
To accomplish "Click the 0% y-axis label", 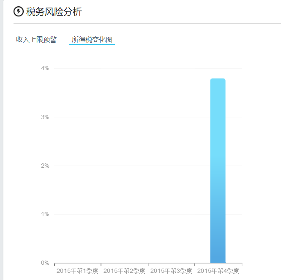I will coord(45,263).
